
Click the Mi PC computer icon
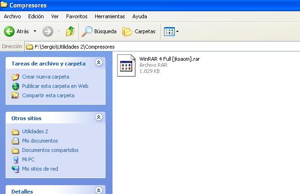15,160
